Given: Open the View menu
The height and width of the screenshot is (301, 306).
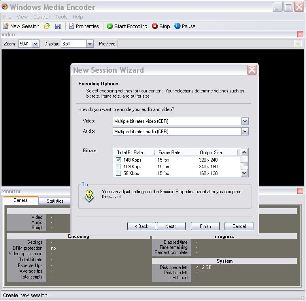Looking at the screenshot, I should coord(22,17).
